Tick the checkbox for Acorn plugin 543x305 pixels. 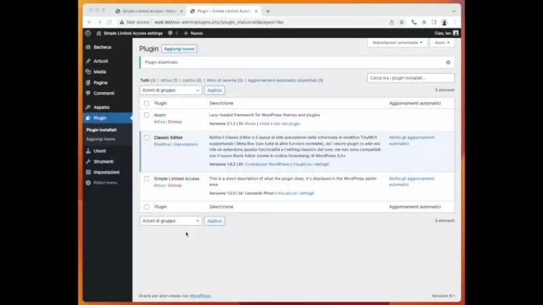coord(147,115)
